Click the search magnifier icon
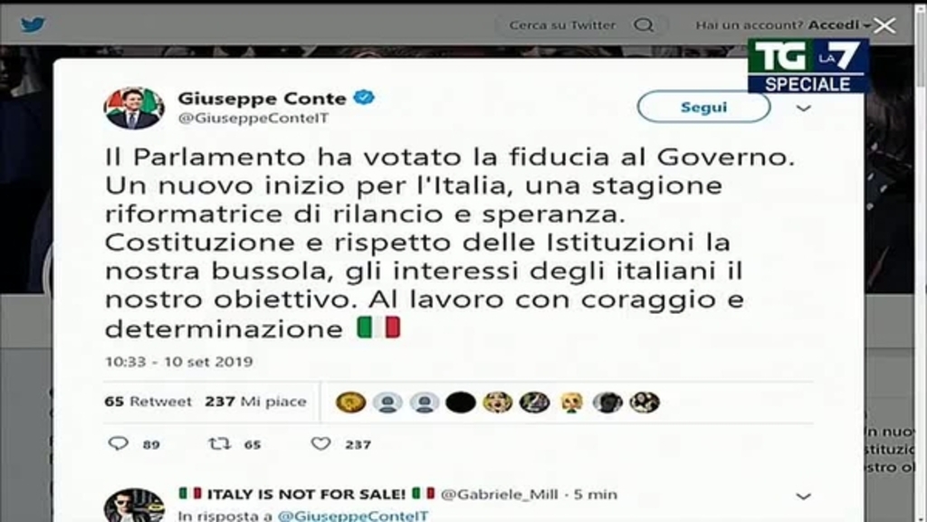Image resolution: width=927 pixels, height=522 pixels. point(644,24)
